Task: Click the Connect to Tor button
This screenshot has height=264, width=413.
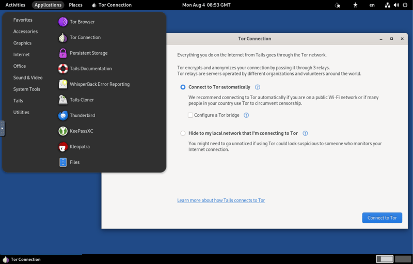Action: point(382,218)
